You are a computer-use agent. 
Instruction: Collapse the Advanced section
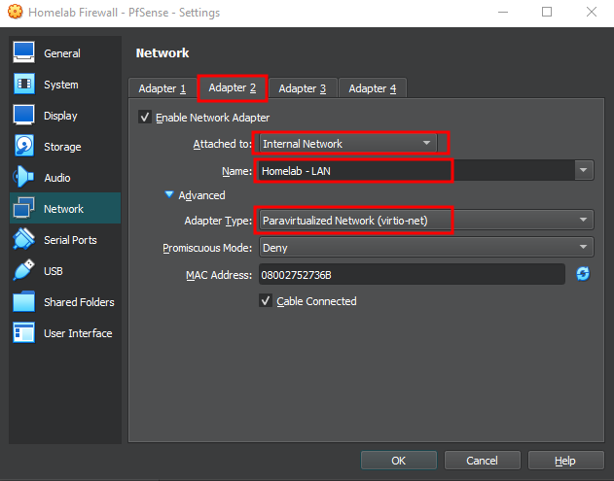click(170, 195)
